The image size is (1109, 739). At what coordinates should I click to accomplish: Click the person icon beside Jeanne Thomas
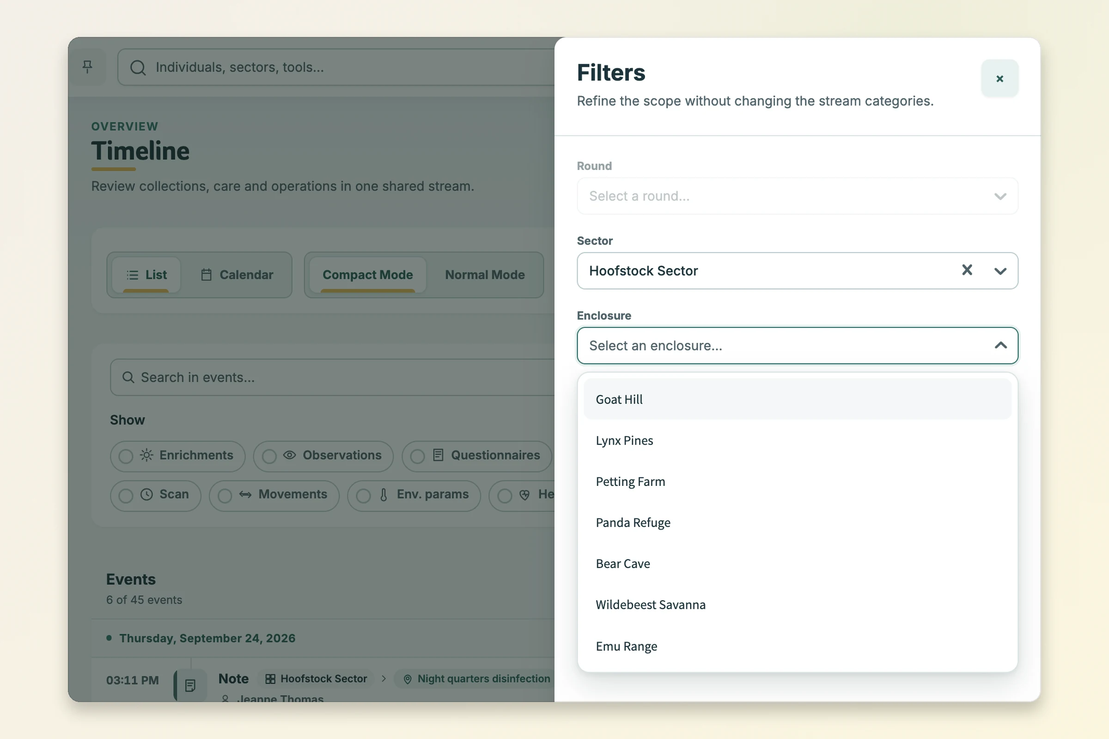click(225, 699)
